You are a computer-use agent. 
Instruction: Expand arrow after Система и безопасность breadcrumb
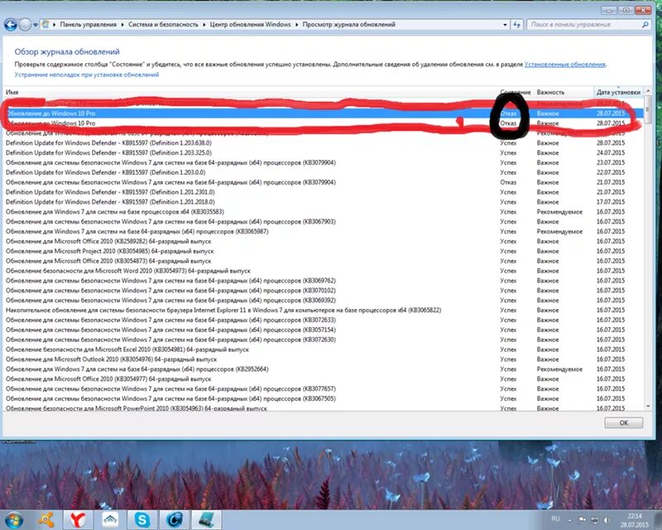pyautogui.click(x=204, y=25)
